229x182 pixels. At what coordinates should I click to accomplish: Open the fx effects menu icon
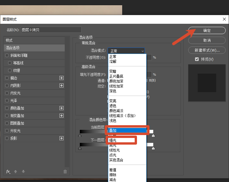coord(8,172)
